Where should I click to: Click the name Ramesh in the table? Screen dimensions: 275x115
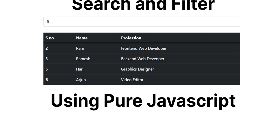click(x=83, y=59)
